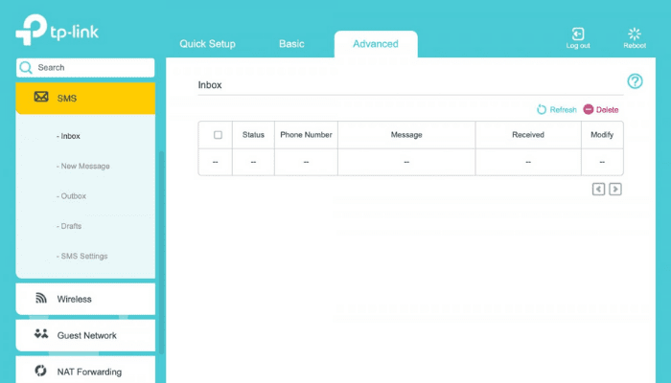Click the red Delete icon
The image size is (671, 383).
coord(589,110)
